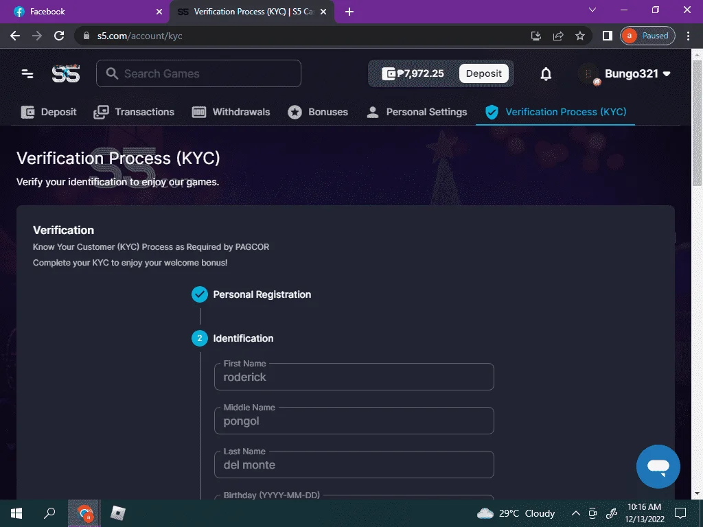
Task: Expand the Bungo321 account dropdown
Action: point(667,74)
